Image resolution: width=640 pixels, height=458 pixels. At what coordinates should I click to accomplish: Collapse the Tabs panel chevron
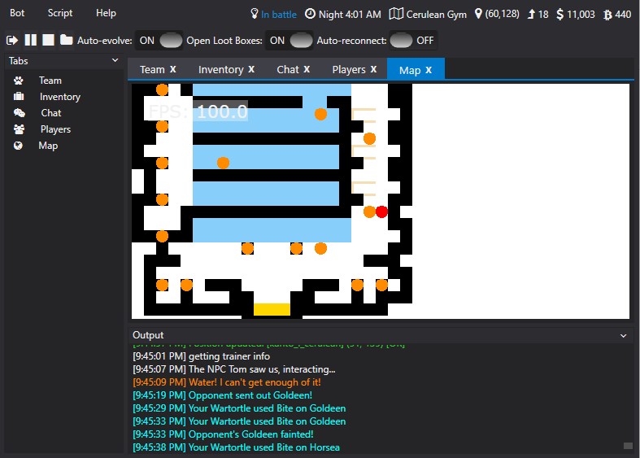click(x=115, y=60)
